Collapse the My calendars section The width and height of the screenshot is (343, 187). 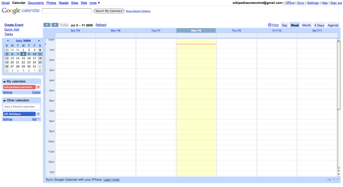[4, 81]
